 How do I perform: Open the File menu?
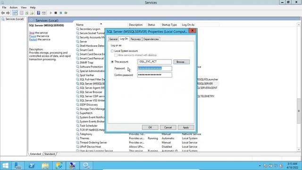click(4, 8)
